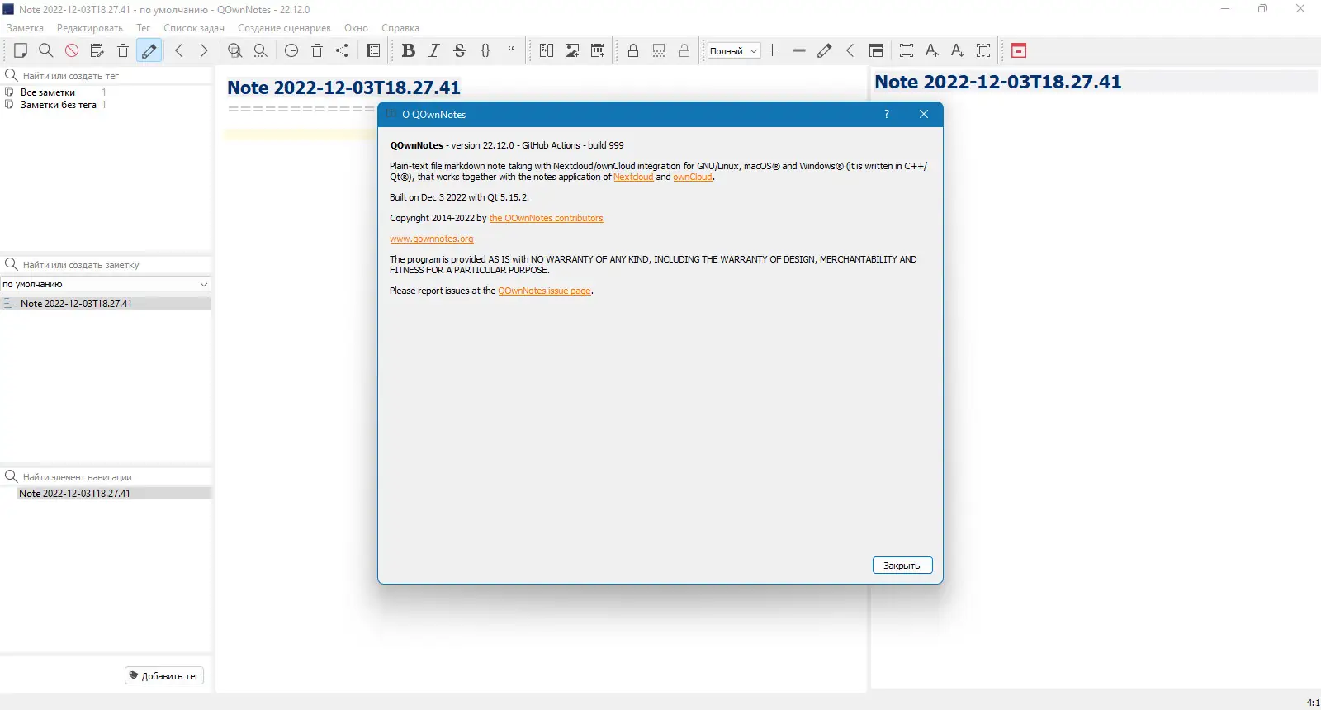This screenshot has height=710, width=1321.
Task: Open the Полный workspace dropdown
Action: (x=734, y=51)
